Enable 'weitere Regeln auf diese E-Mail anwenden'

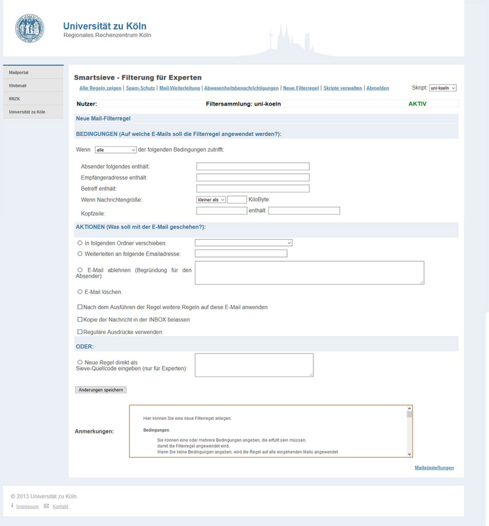click(x=80, y=307)
